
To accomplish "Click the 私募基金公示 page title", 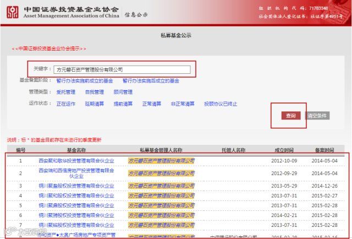I will click(176, 35).
